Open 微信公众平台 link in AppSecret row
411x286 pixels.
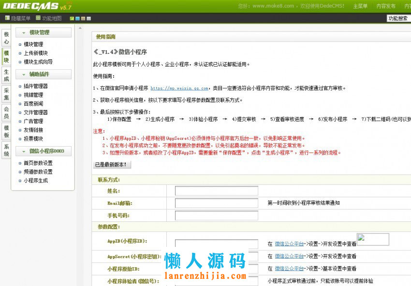pos(289,256)
